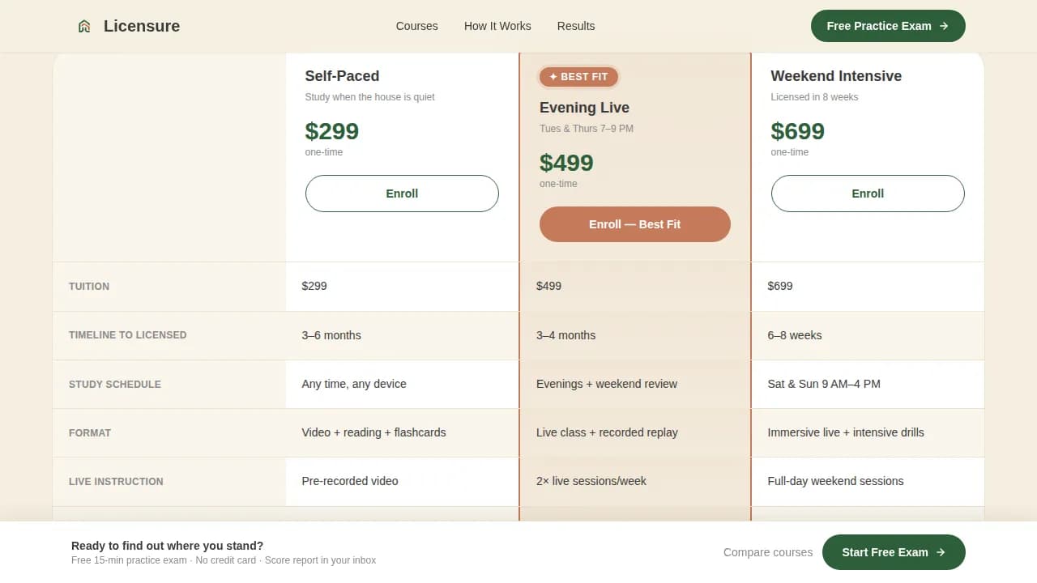Click the Licensure house logo icon
Screen dimensions: 1037x583
coord(84,25)
